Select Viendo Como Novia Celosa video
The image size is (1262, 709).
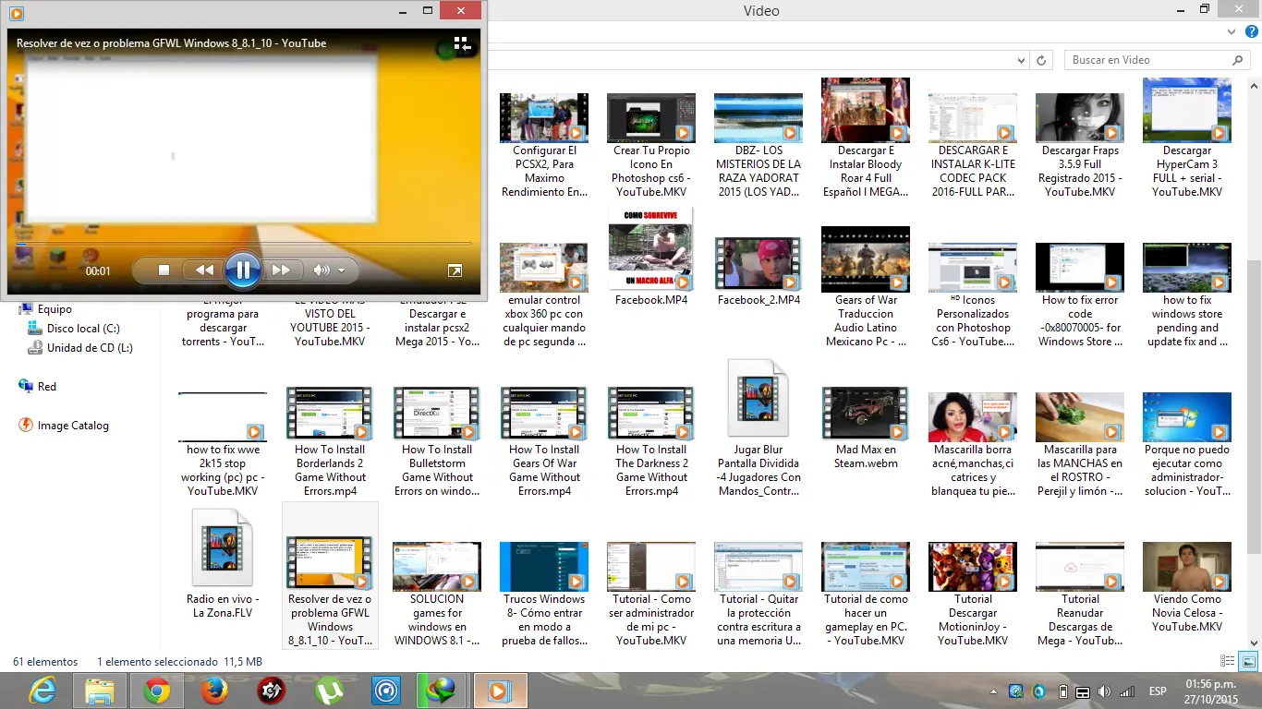pyautogui.click(x=1187, y=587)
